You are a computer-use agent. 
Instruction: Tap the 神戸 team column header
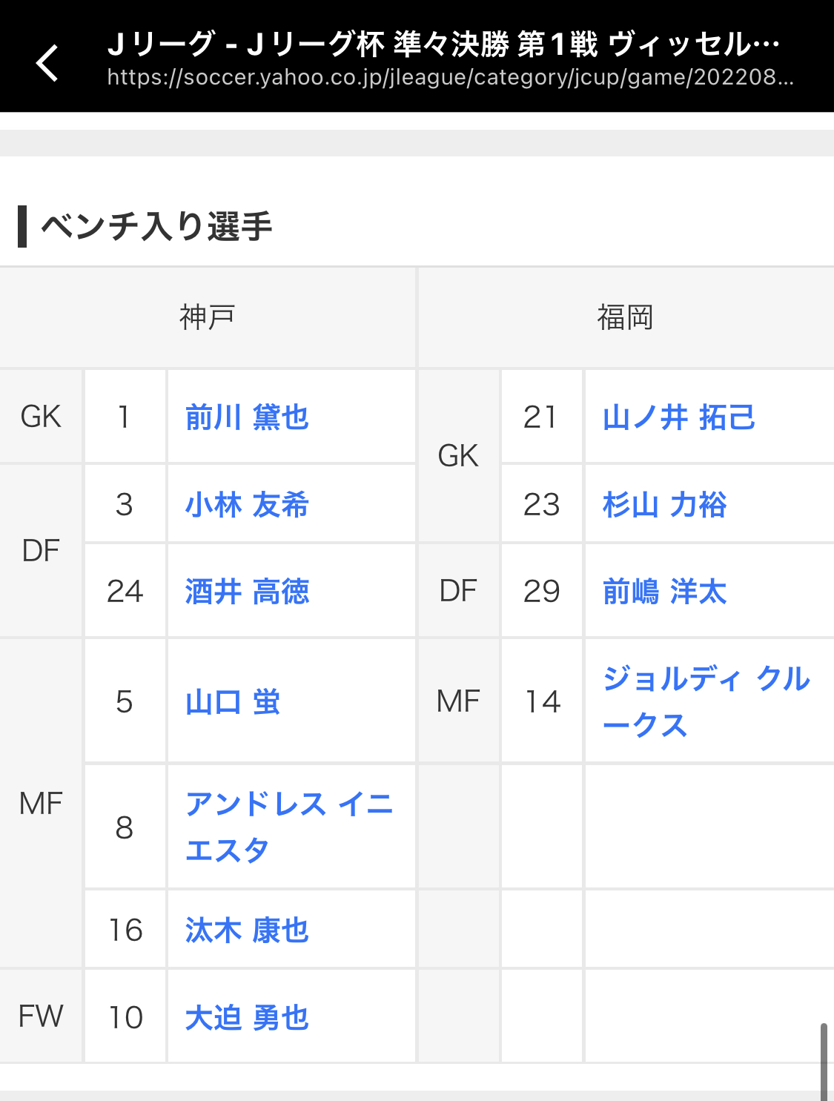pos(207,317)
